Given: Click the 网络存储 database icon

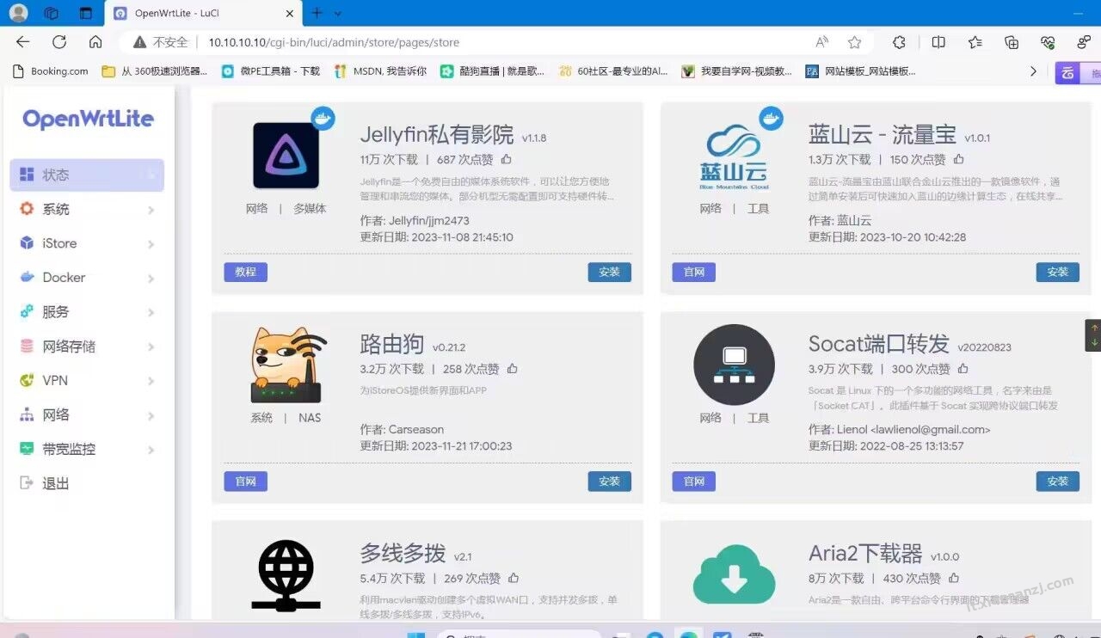Looking at the screenshot, I should 27,347.
